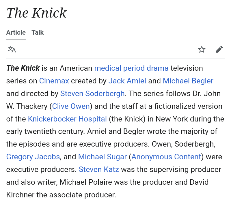This screenshot has width=231, height=202.
Task: Click the Gregory Jacobs link
Action: click(x=33, y=157)
